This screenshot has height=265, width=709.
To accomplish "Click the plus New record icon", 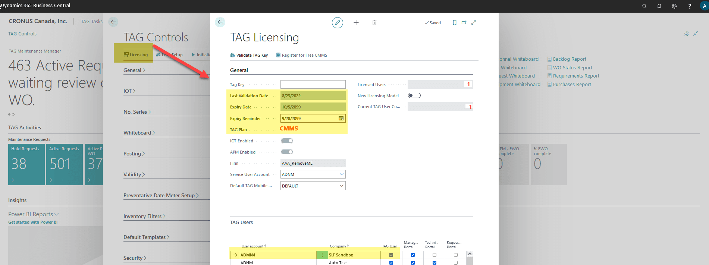I will (356, 23).
